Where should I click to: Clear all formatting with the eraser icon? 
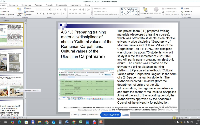point(65,10)
